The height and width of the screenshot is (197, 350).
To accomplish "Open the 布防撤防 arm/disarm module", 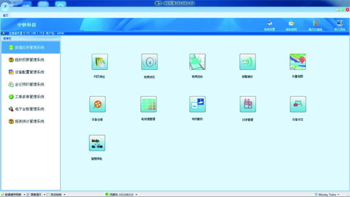I will [x=197, y=104].
